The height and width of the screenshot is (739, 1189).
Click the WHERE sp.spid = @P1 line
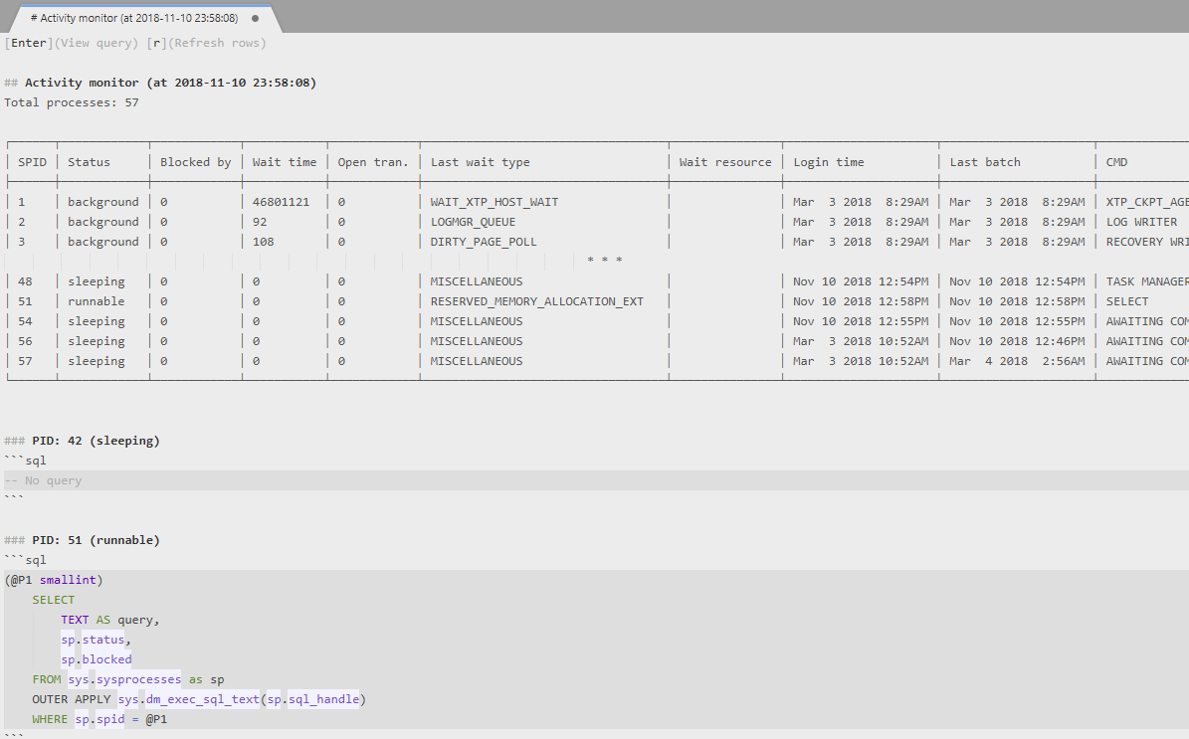(x=99, y=719)
